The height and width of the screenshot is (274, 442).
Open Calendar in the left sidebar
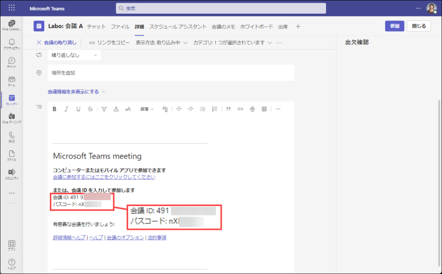tap(12, 100)
